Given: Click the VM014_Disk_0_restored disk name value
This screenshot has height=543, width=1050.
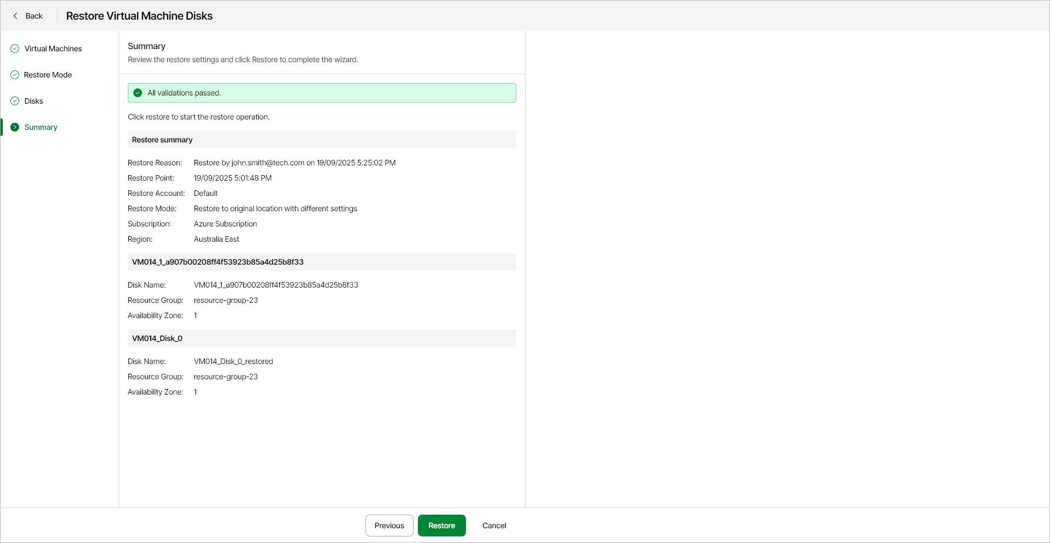Looking at the screenshot, I should [233, 361].
